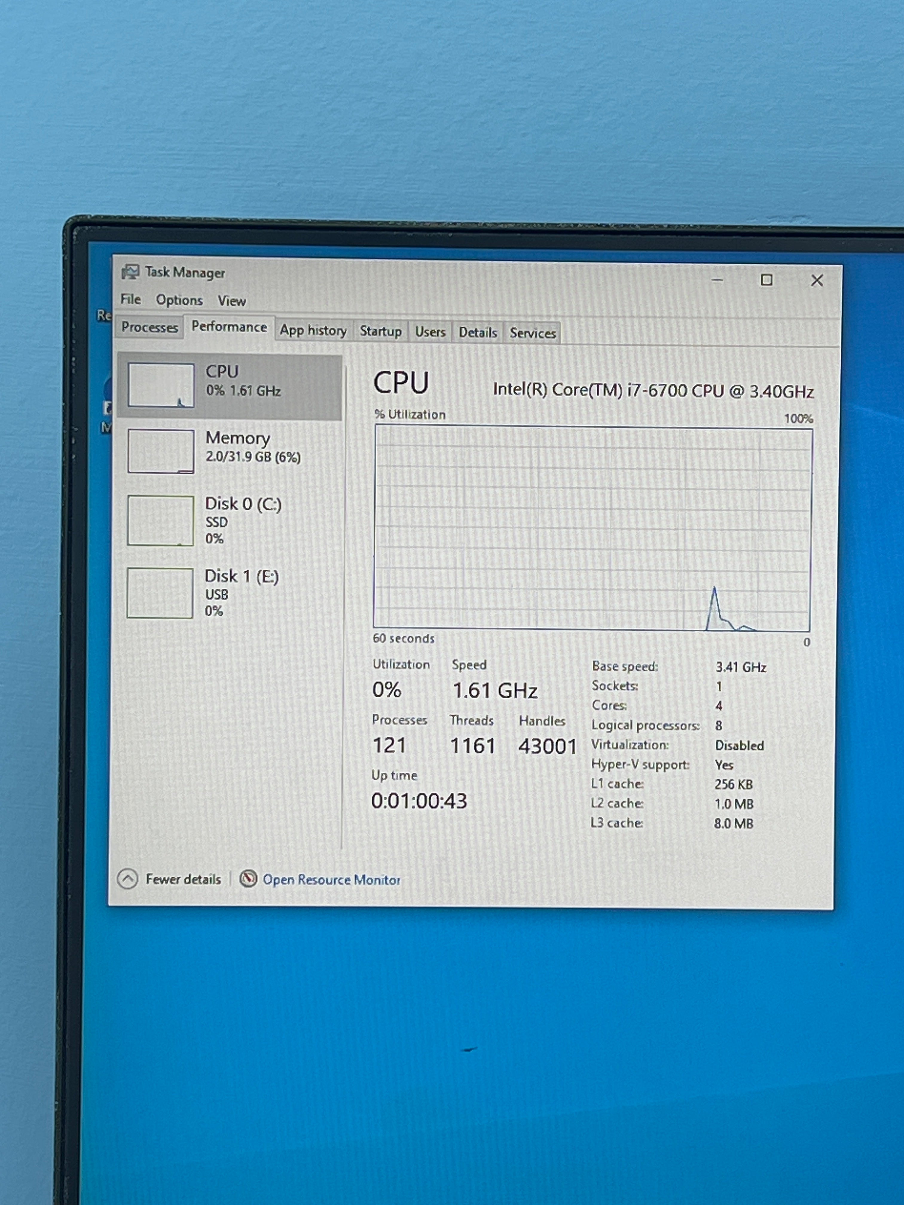Viewport: 904px width, 1205px height.
Task: Switch to the Startup tab
Action: 381,331
